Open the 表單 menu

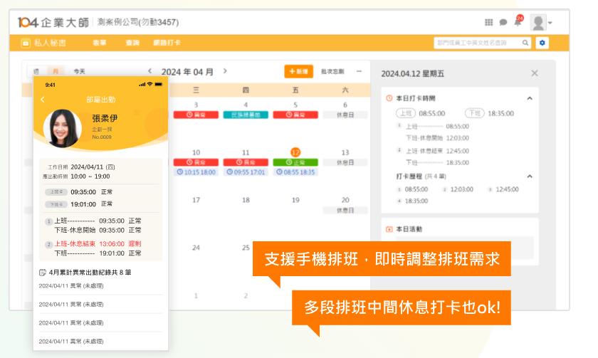100,43
